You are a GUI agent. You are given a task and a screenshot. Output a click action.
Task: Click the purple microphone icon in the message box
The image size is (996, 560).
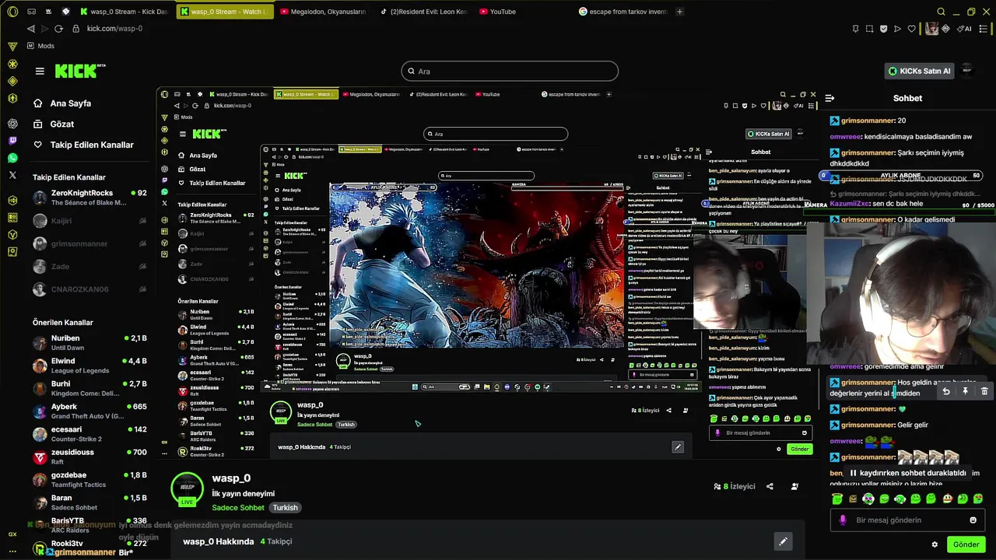tap(842, 520)
